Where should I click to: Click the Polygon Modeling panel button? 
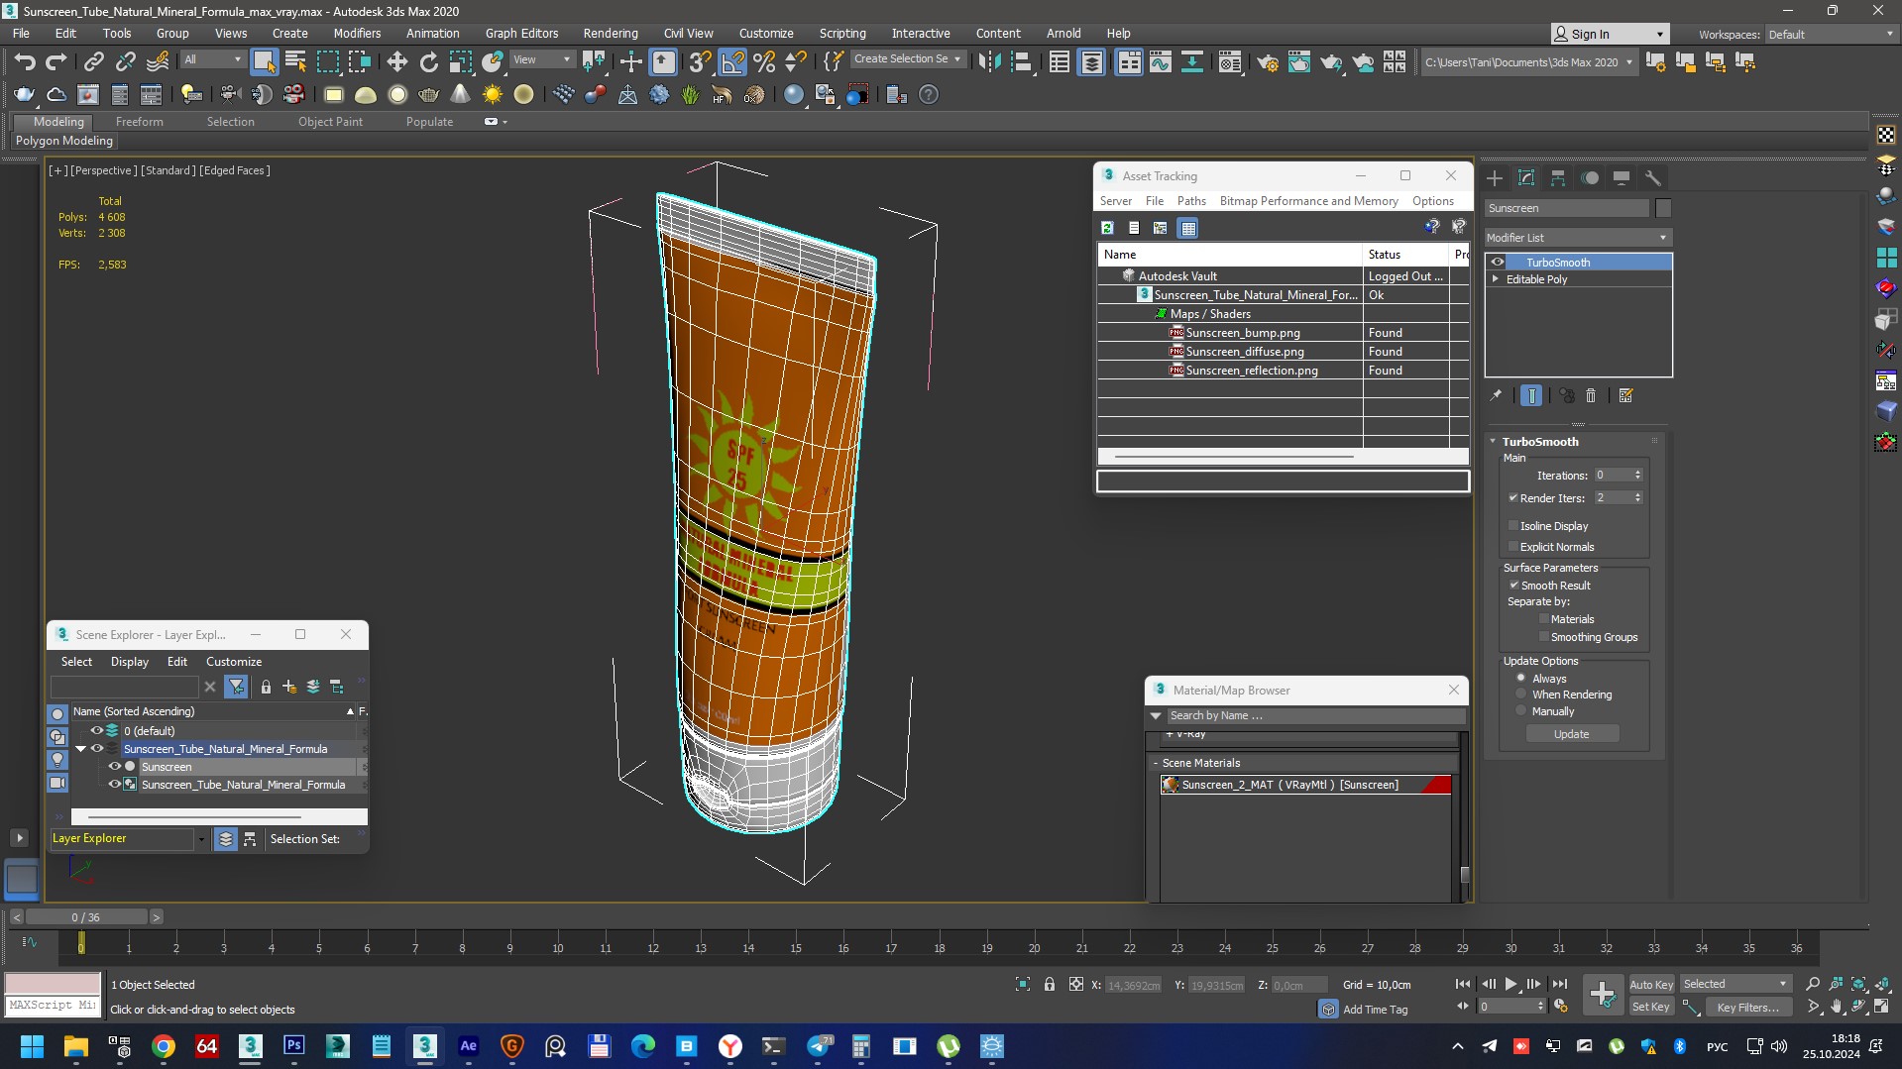click(x=64, y=141)
